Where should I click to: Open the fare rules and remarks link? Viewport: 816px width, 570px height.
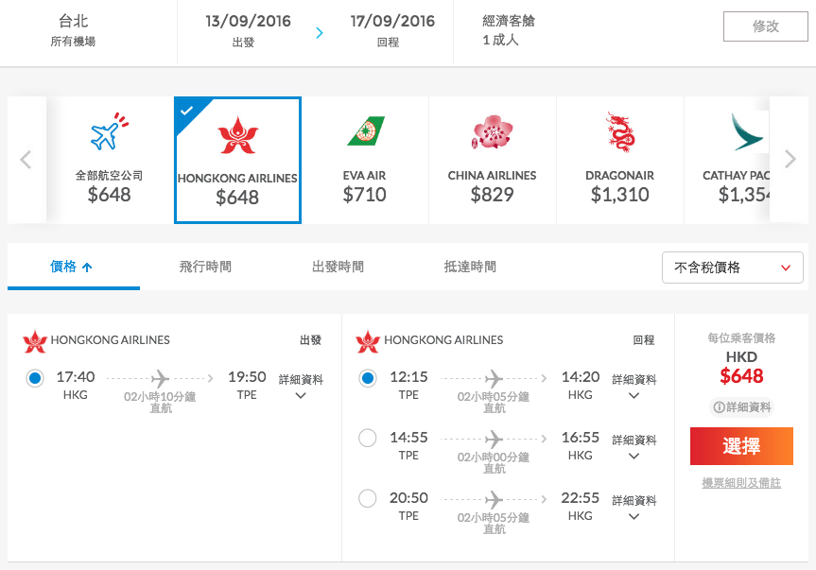click(741, 483)
